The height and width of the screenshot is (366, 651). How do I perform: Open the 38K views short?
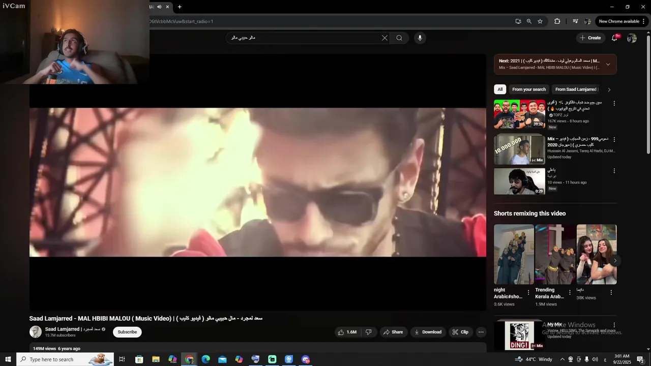click(597, 254)
